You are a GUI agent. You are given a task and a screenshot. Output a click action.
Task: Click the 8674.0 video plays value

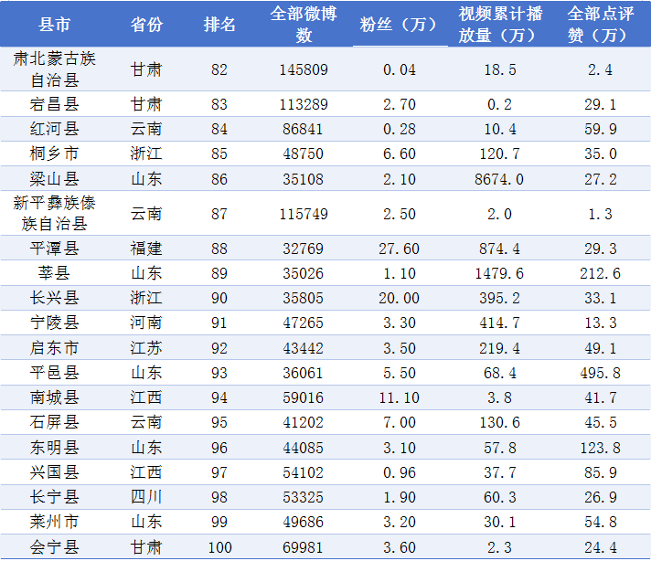[500, 178]
